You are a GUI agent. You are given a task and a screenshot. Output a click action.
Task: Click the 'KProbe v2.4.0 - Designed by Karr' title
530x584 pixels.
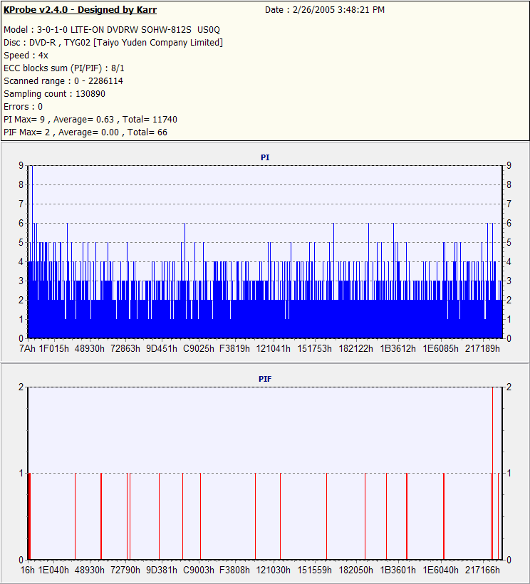coord(80,10)
